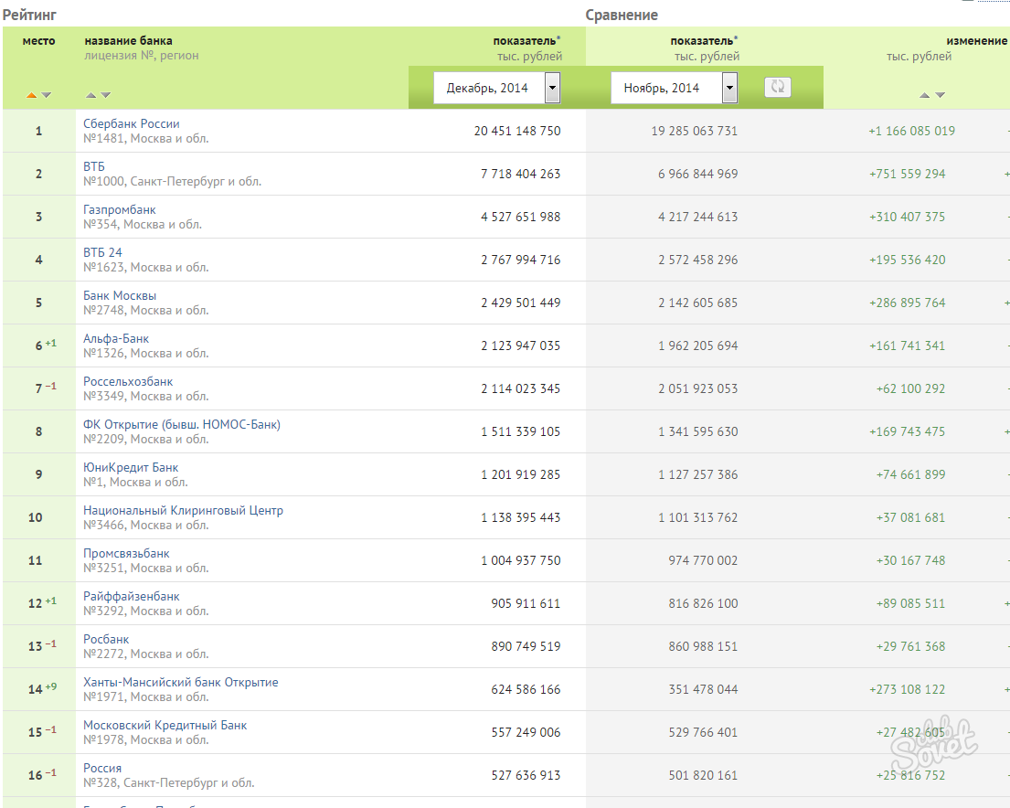
Task: Select Alfa-Bank value 2 123 947 035
Action: pos(520,346)
